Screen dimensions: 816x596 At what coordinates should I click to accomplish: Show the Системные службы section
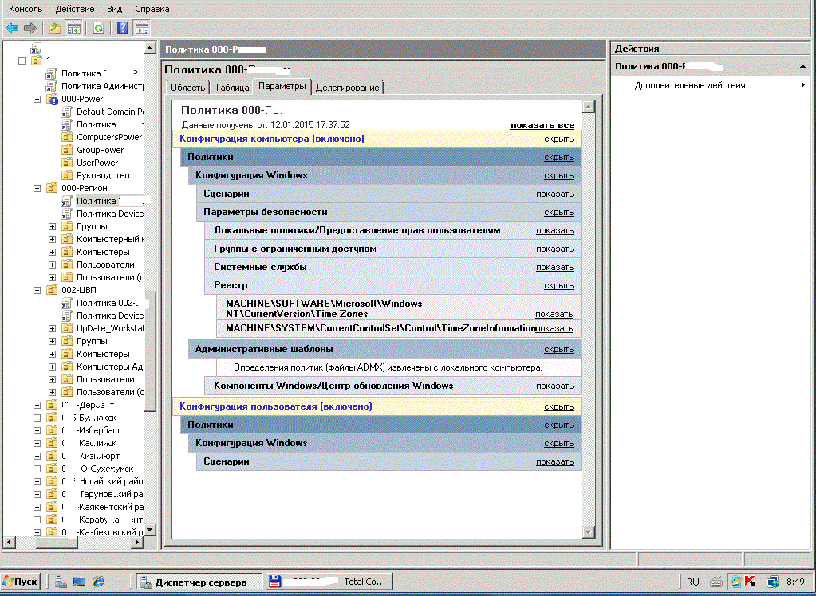(x=554, y=267)
